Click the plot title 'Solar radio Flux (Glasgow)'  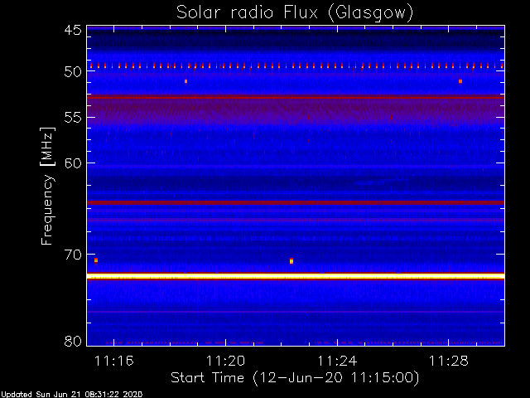coord(295,13)
